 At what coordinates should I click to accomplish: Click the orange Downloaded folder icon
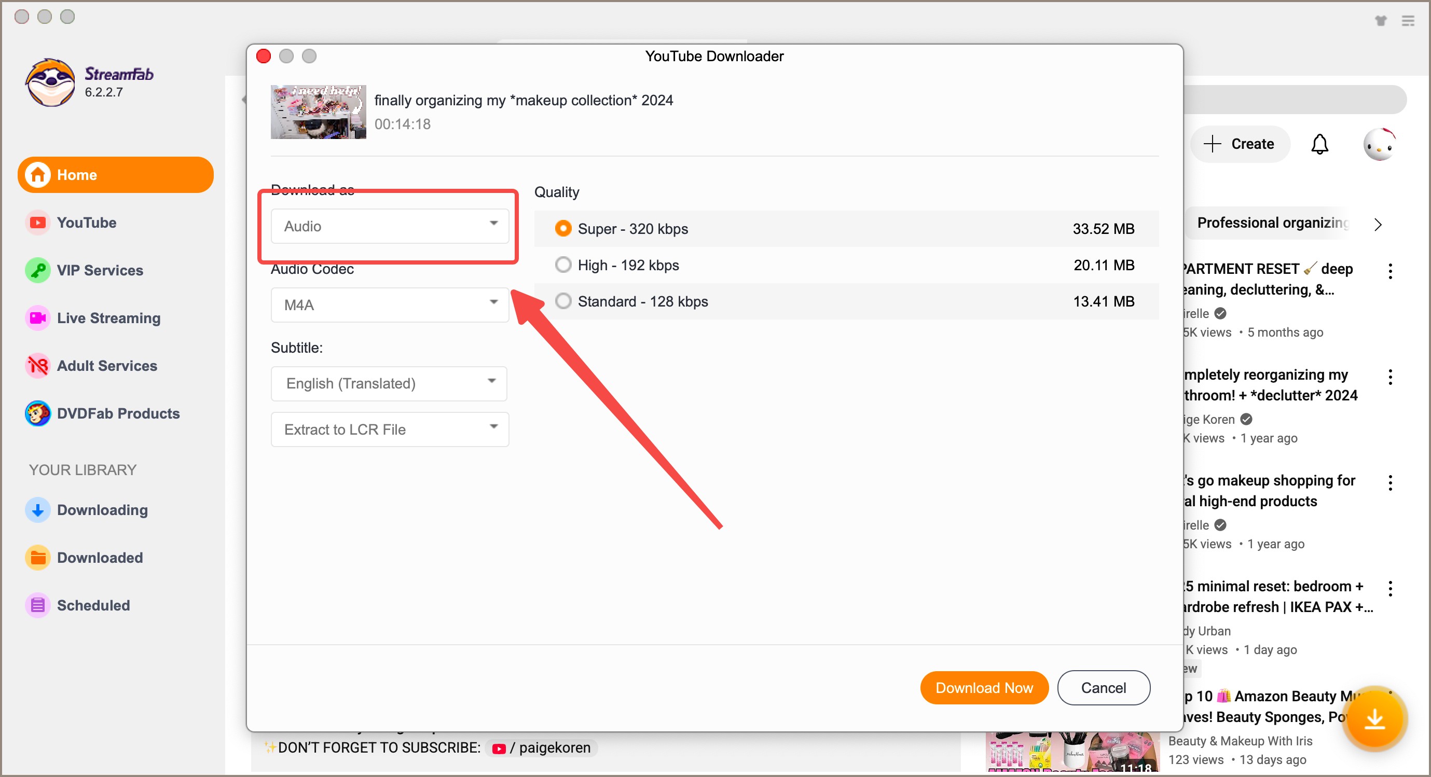(x=37, y=558)
